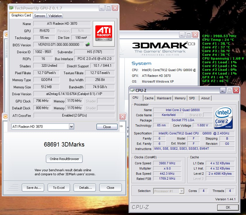Screen dimensions: 246x215
Task: Click the Multiplier value x 9.0
Action: 167,168
